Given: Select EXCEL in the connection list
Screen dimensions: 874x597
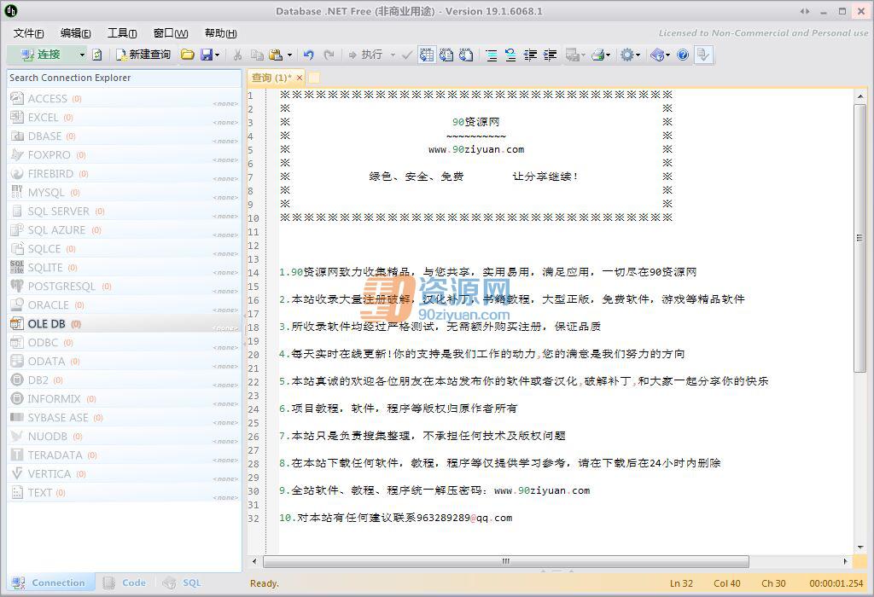Looking at the screenshot, I should (x=125, y=118).
